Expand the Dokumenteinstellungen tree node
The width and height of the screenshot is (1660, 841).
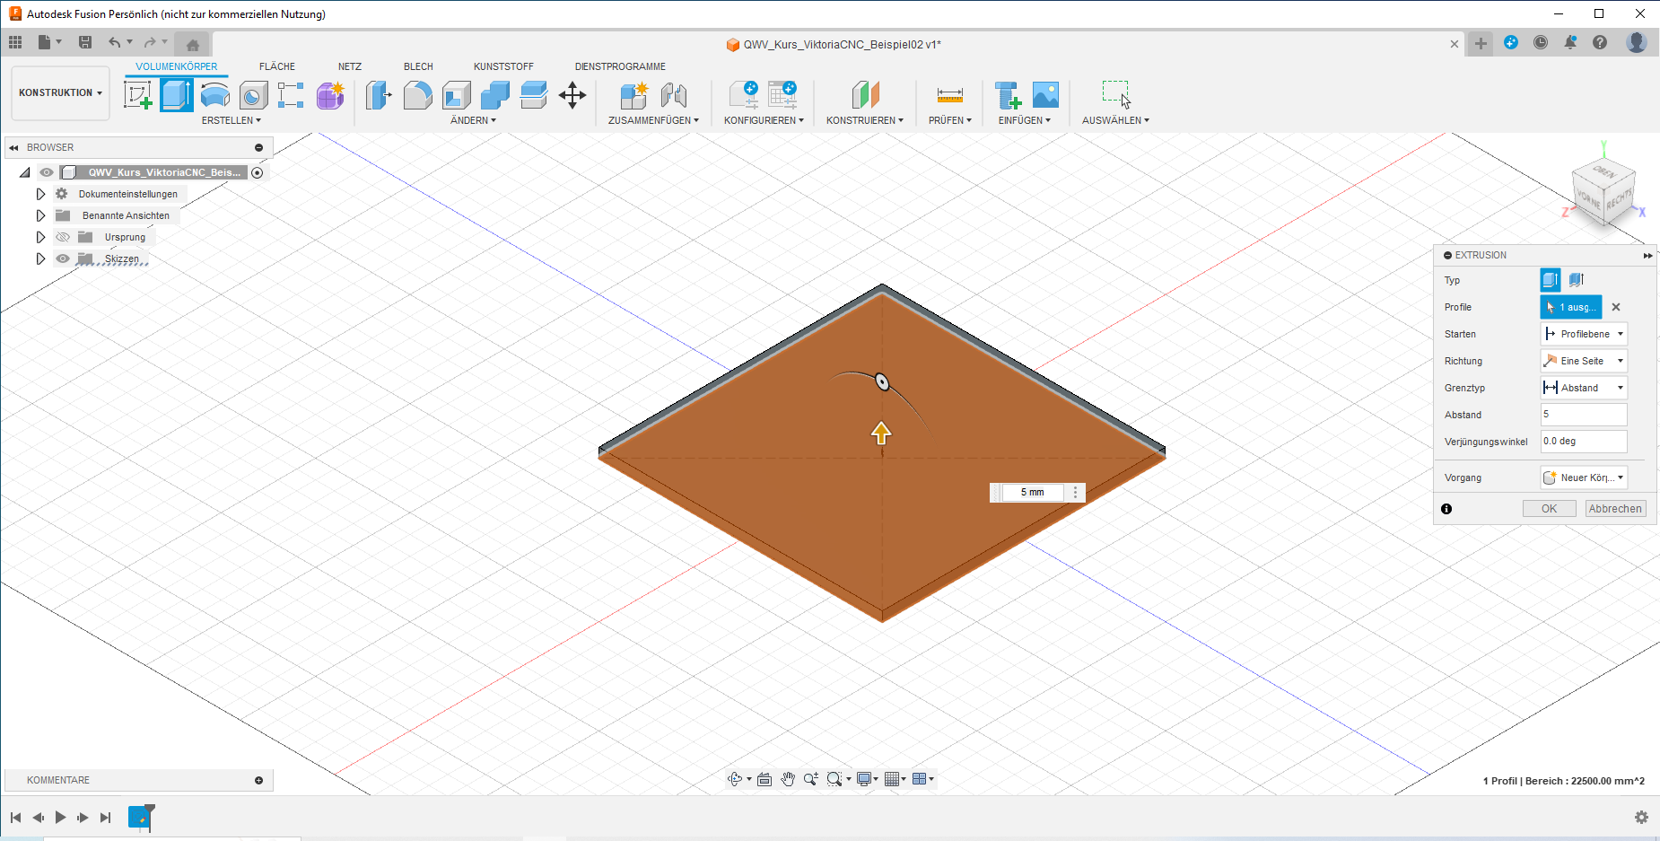coord(40,194)
